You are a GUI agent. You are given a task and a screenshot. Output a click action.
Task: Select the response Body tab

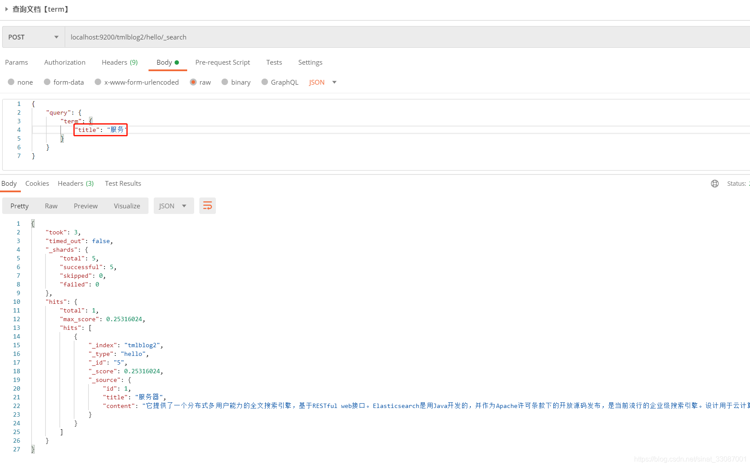[x=9, y=184]
